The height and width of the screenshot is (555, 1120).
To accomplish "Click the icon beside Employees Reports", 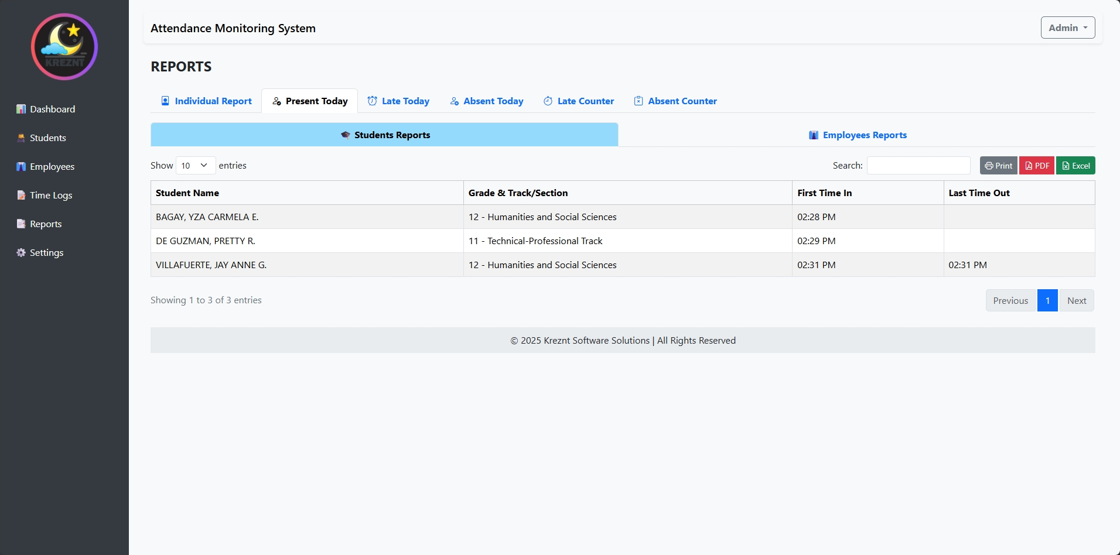I will [x=814, y=135].
